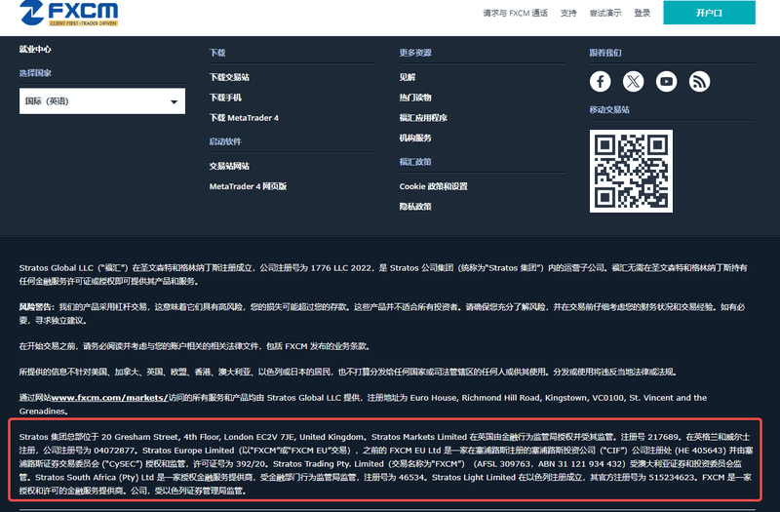Screen dimensions: 780x512
Task: Click the 下载手机 link
Action: click(225, 98)
